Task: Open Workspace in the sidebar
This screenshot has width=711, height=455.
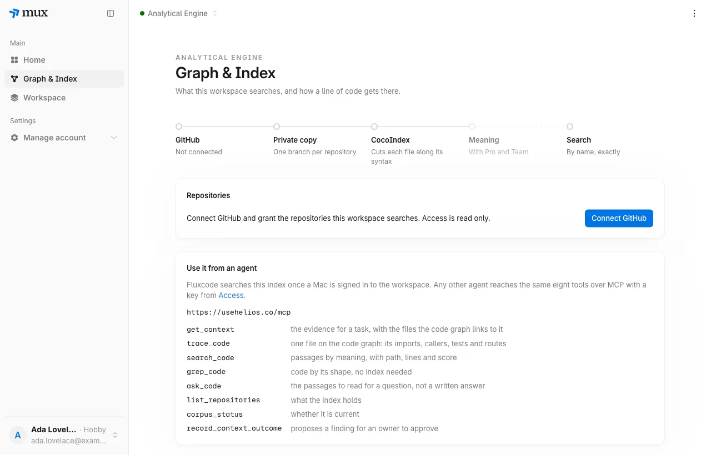Action: click(64, 98)
